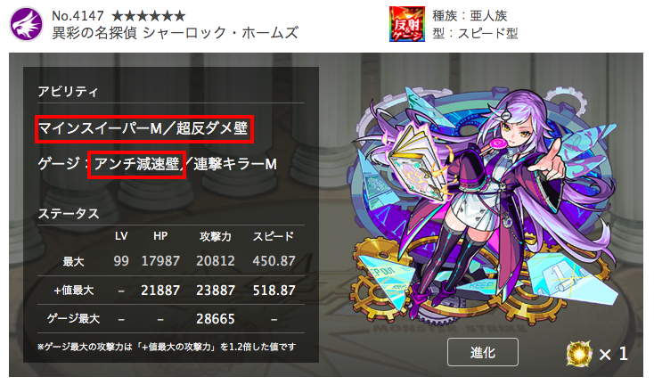
Task: Click the 攻撃力 column header
Action: pos(216,236)
